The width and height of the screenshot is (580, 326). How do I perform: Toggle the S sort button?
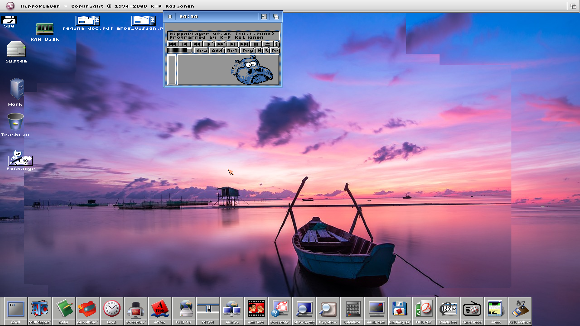(266, 51)
